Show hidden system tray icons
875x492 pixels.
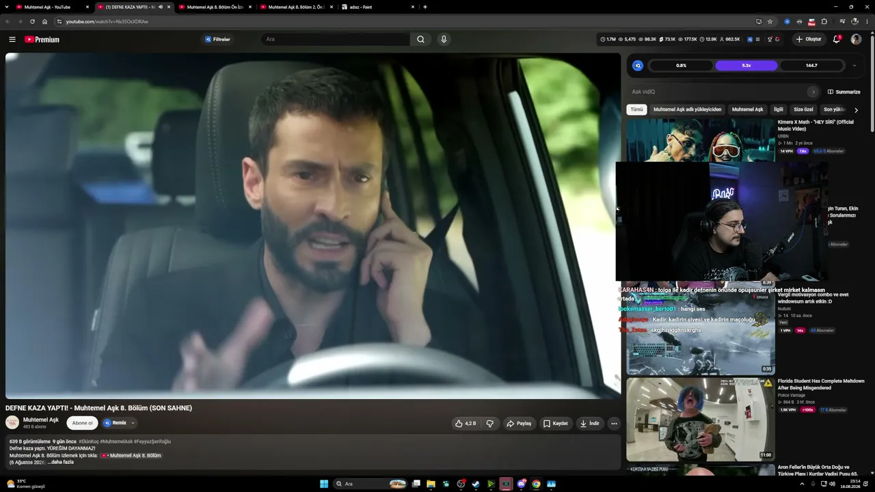point(802,484)
